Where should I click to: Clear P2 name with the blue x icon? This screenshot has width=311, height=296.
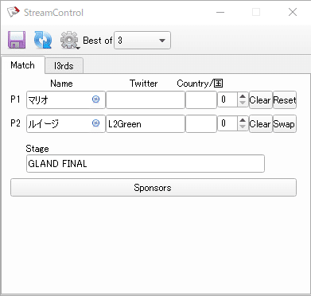(95, 123)
